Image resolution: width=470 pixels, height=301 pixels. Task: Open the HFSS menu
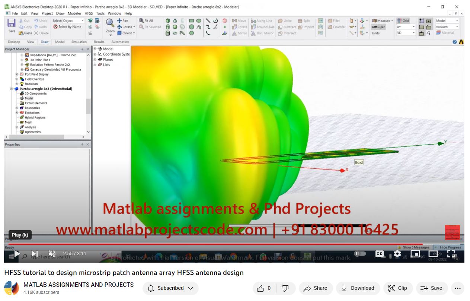[89, 13]
